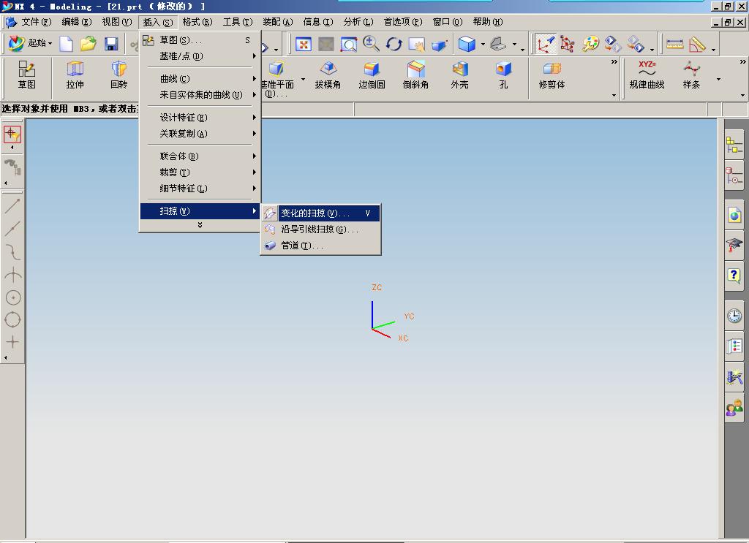Click the 拔模角 draft tool
Image resolution: width=749 pixels, height=543 pixels.
coord(328,75)
